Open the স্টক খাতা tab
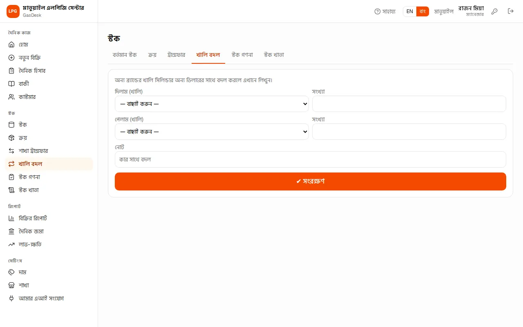Screen dimensions: 523x327 coord(274,55)
